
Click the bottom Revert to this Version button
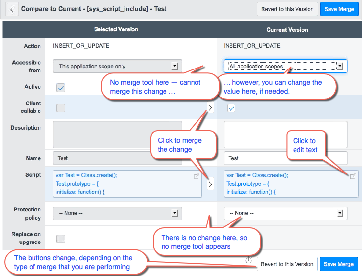[x=287, y=264]
